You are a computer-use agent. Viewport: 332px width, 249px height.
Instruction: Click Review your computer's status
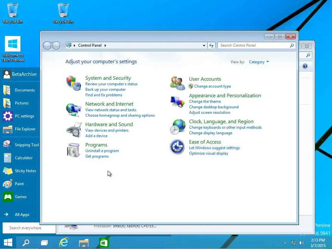pos(112,84)
